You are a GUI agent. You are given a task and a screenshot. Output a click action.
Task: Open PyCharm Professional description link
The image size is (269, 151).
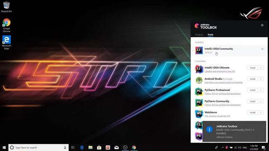(222, 94)
